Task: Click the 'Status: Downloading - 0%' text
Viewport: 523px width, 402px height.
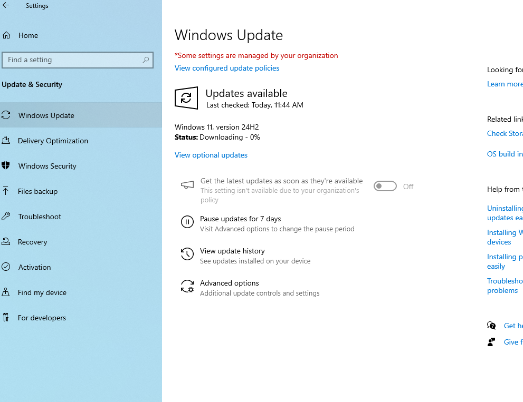Action: [x=217, y=137]
